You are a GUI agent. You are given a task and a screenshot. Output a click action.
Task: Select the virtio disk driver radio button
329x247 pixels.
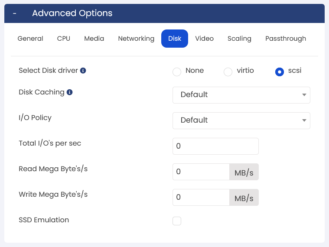tap(228, 72)
